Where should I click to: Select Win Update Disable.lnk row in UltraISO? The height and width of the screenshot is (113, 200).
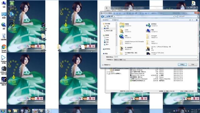[x=156, y=73]
